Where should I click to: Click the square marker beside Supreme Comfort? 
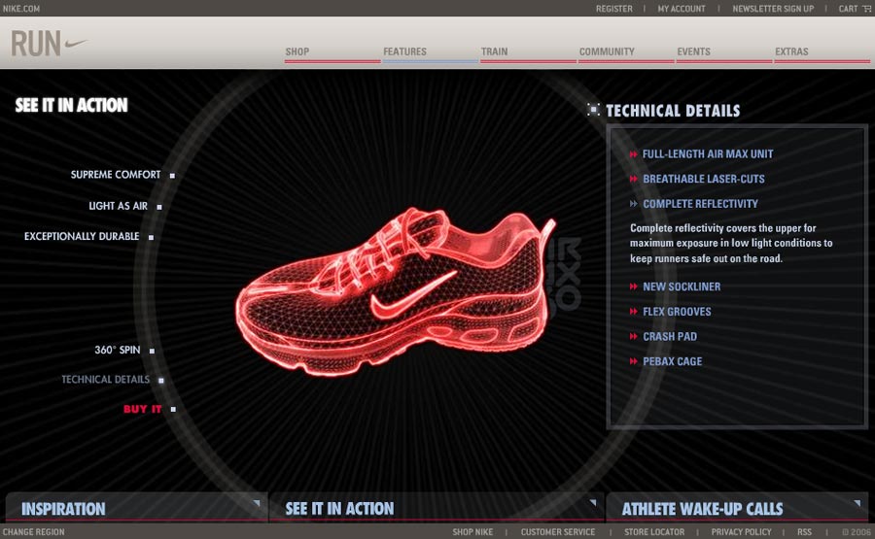coord(172,176)
